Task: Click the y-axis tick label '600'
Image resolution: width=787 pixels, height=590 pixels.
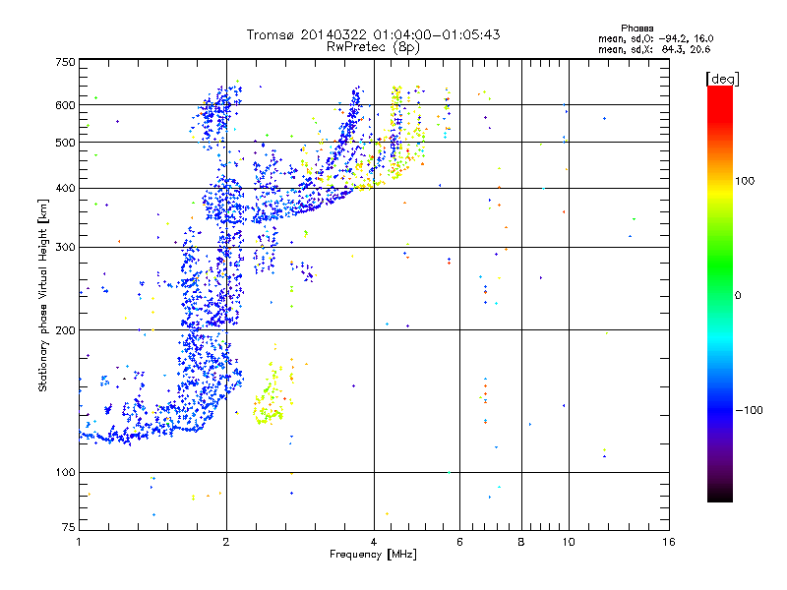Action: point(65,105)
